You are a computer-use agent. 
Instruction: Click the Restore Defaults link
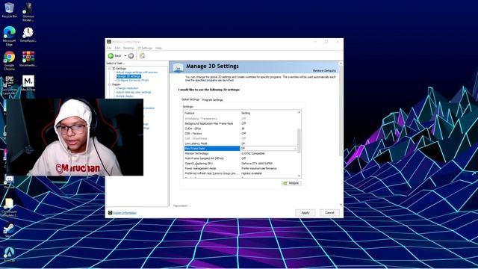324,71
